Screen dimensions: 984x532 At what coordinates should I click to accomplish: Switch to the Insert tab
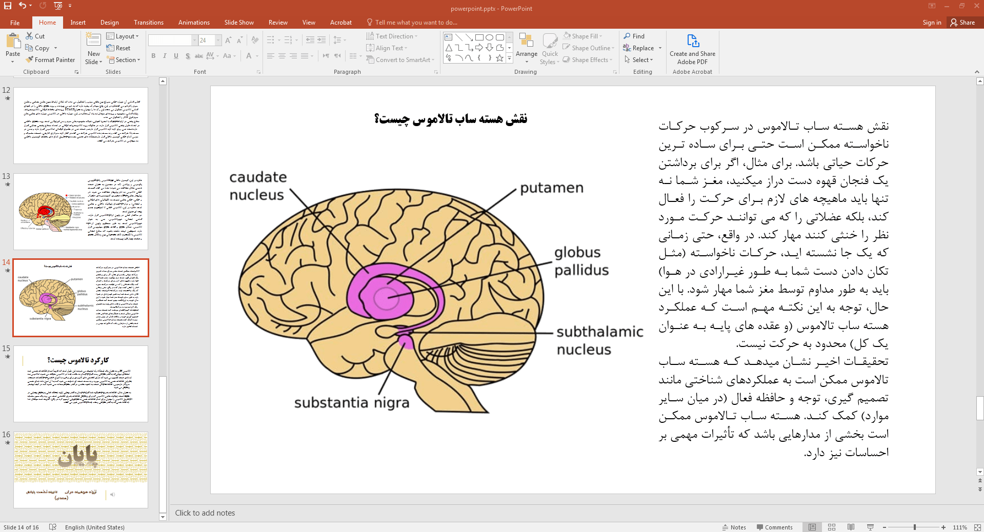[78, 22]
